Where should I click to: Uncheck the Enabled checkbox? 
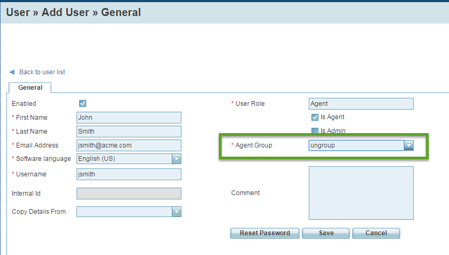point(83,103)
